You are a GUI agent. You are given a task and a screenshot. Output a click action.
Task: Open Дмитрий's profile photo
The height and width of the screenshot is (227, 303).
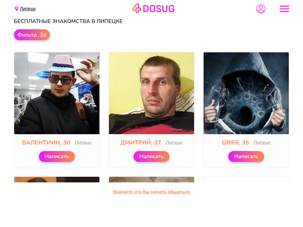(151, 93)
